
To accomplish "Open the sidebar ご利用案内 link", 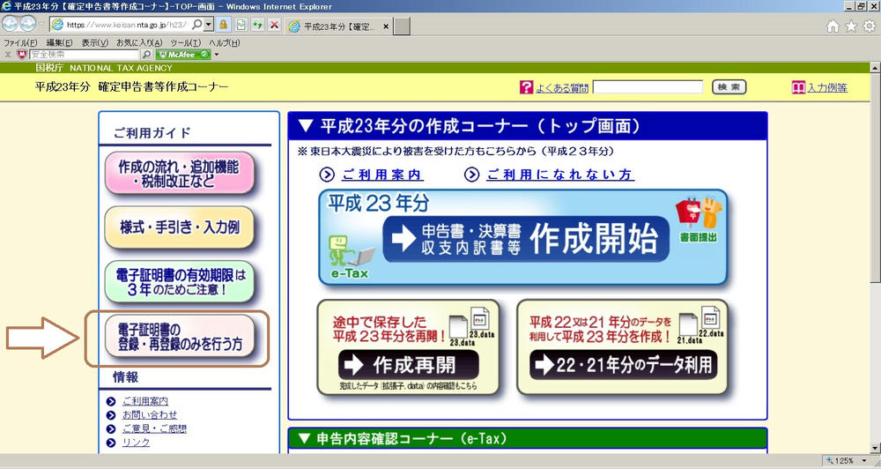I will pos(145,401).
